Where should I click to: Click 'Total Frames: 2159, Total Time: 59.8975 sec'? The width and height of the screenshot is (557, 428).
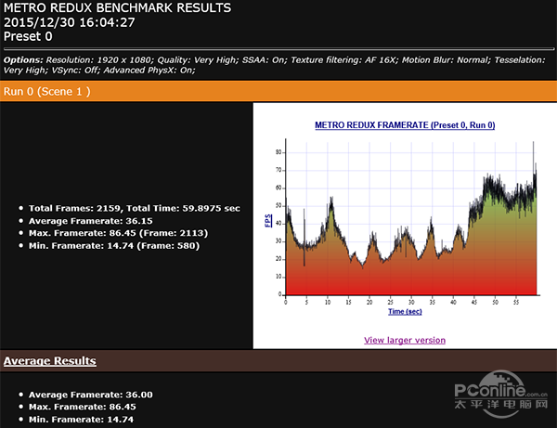point(135,208)
